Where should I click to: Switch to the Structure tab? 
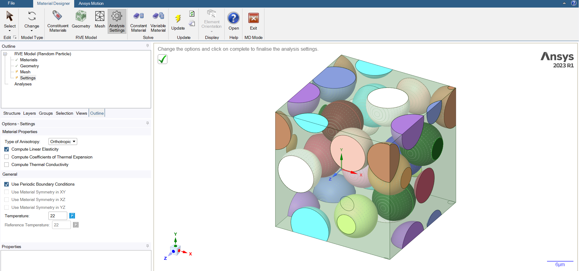click(12, 113)
